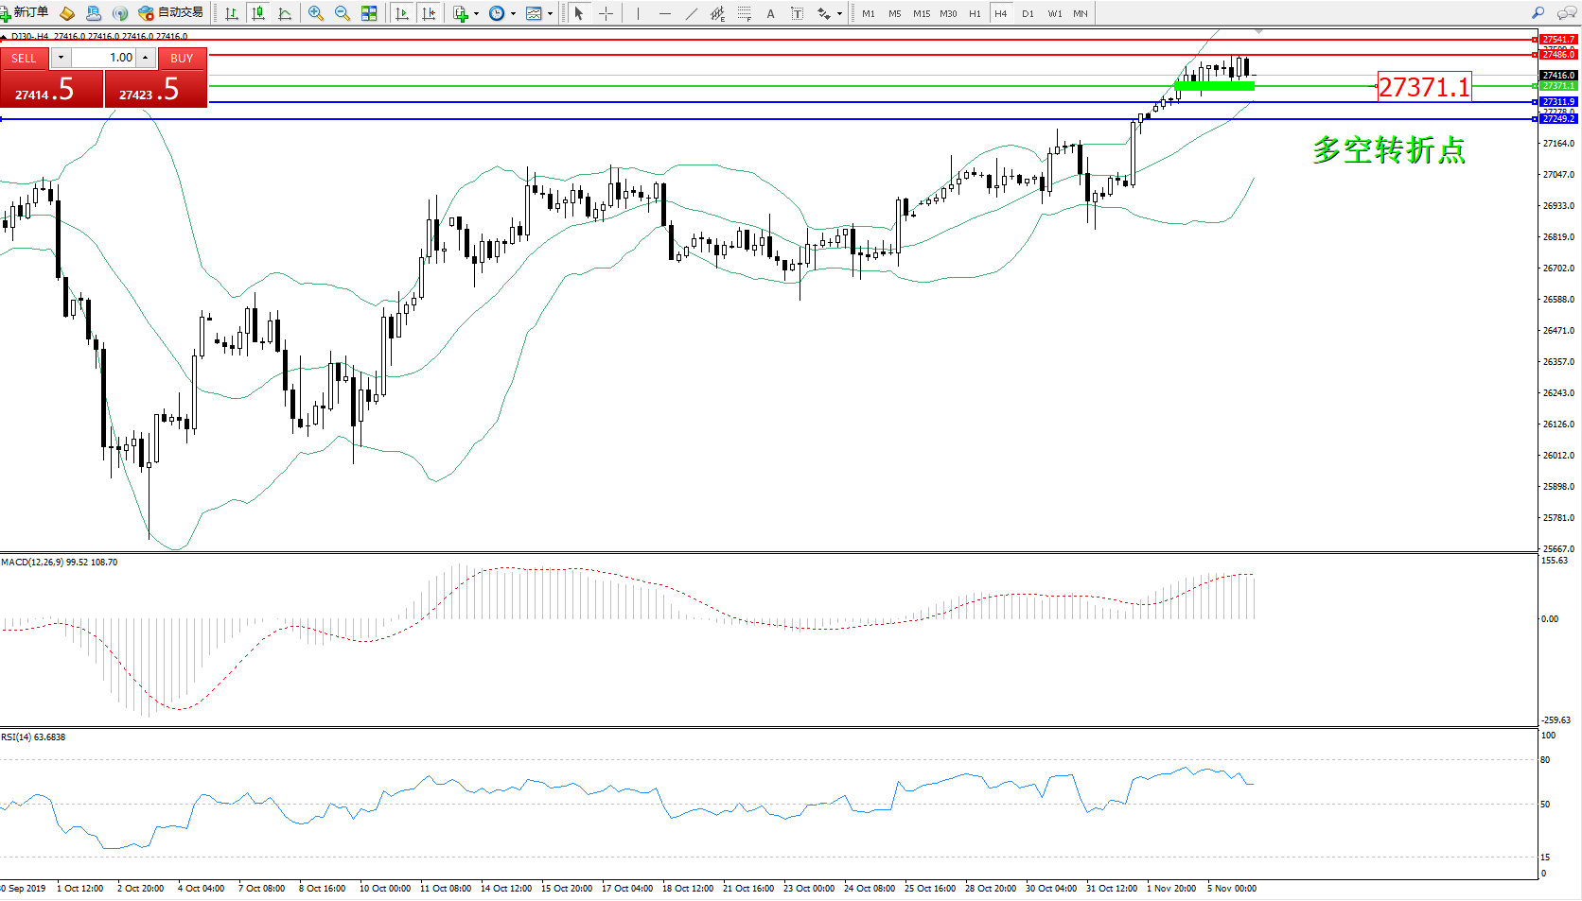Click the zoom in magnifier icon
This screenshot has width=1582, height=901.
pyautogui.click(x=316, y=13)
